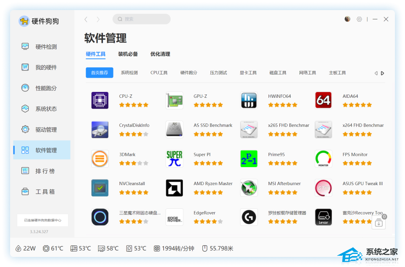This screenshot has width=405, height=267.
Task: Click the motherboard temperature 53°C indicator
Action: tap(81, 249)
